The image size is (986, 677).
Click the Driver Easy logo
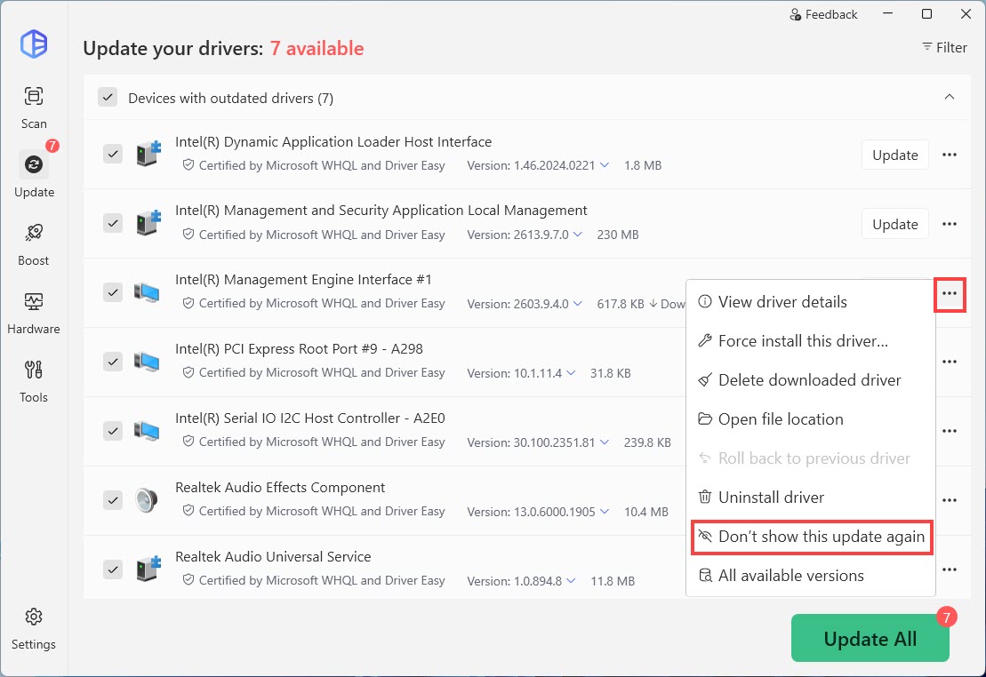click(33, 44)
